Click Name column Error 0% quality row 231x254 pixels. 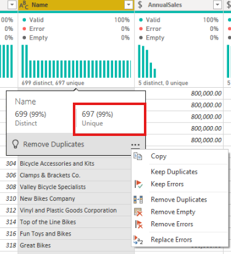pyautogui.click(x=76, y=29)
